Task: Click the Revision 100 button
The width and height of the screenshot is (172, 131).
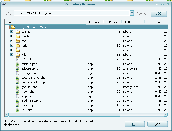Action: 159,14
